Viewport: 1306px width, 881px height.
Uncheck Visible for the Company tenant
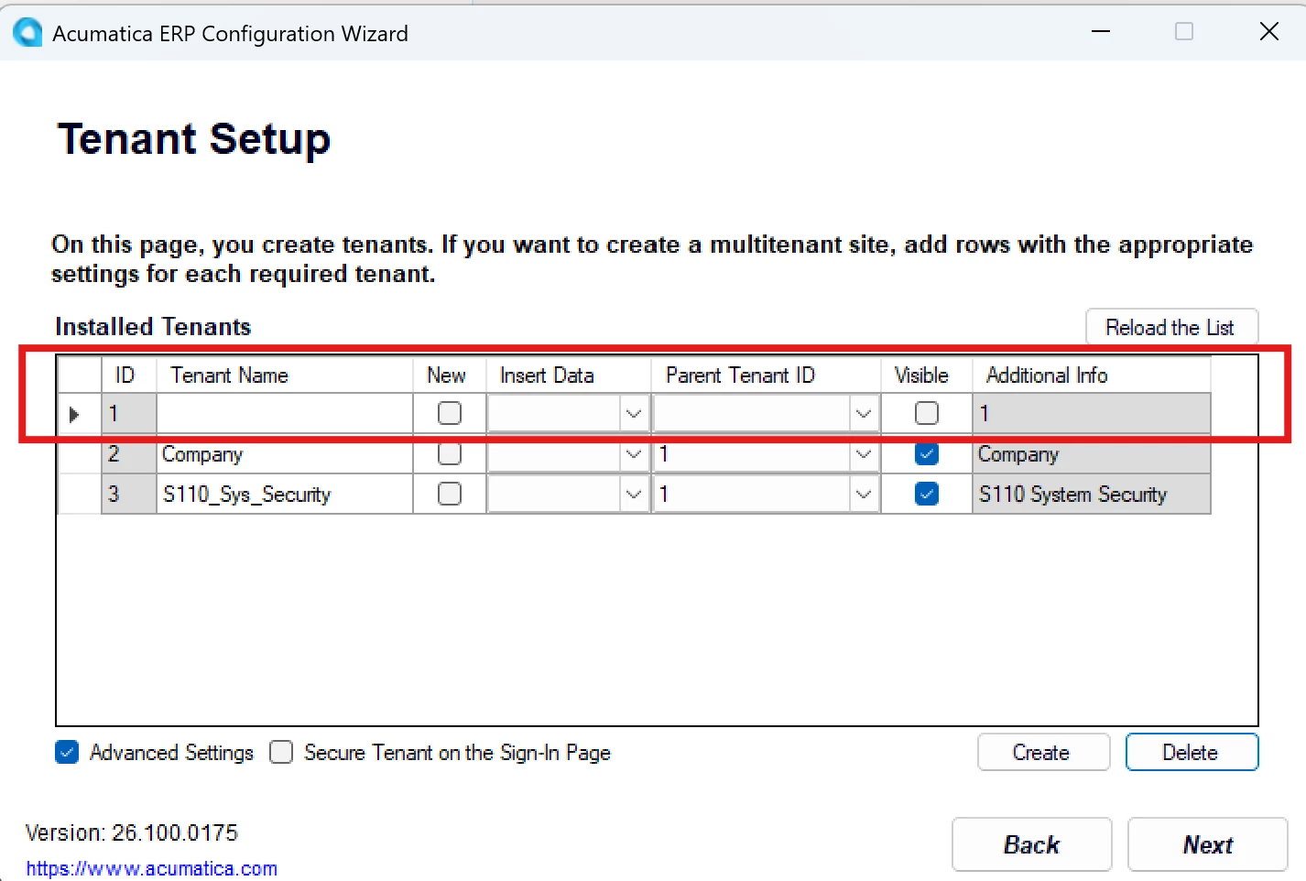(927, 453)
